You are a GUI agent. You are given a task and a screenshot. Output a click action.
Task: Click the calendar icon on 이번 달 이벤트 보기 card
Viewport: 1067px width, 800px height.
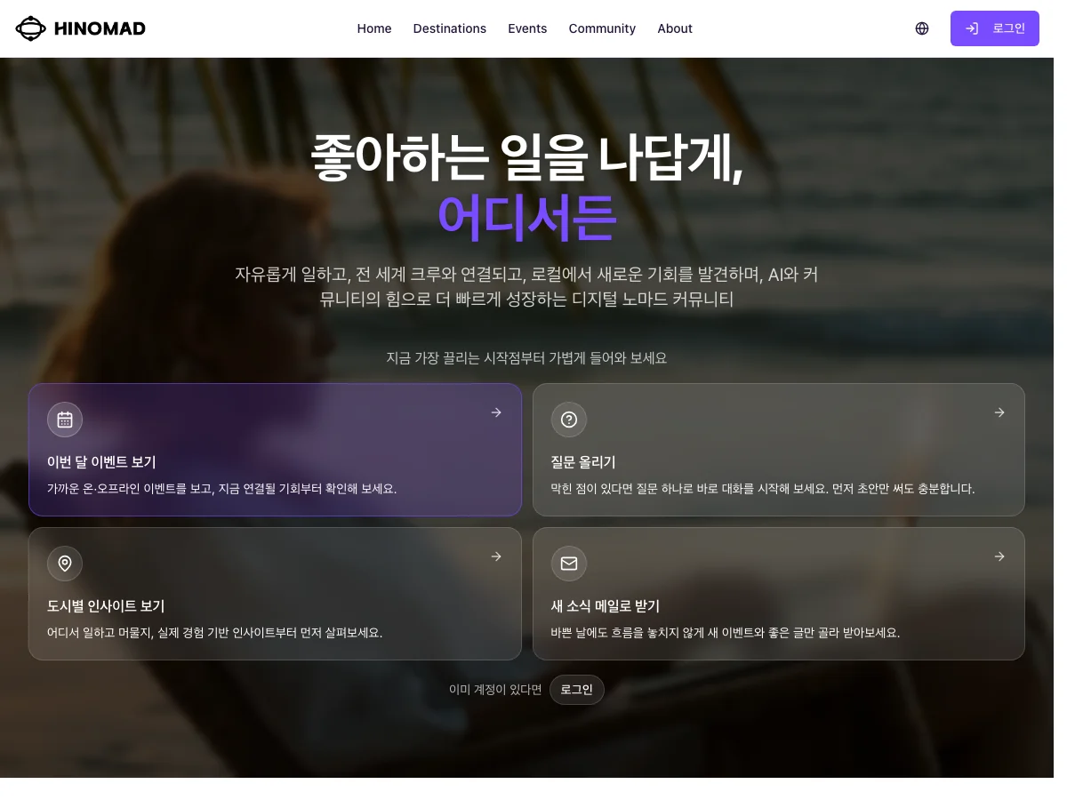tap(65, 420)
